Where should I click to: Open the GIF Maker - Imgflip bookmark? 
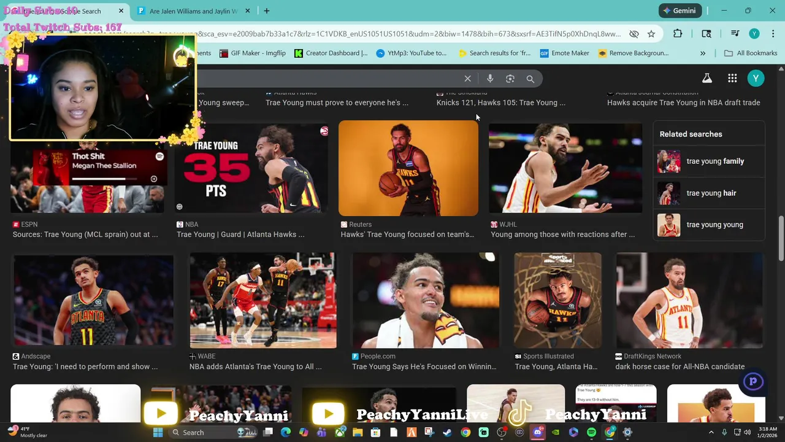point(253,53)
